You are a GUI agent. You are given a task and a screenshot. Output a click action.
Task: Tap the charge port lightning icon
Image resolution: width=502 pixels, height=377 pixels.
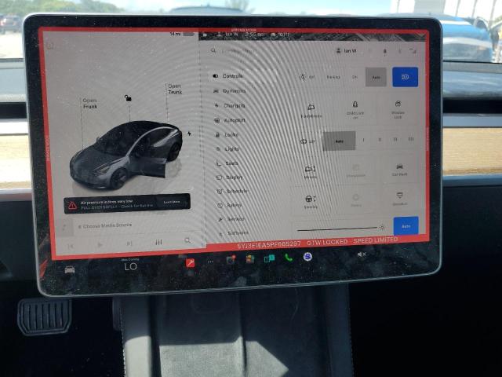tap(189, 134)
